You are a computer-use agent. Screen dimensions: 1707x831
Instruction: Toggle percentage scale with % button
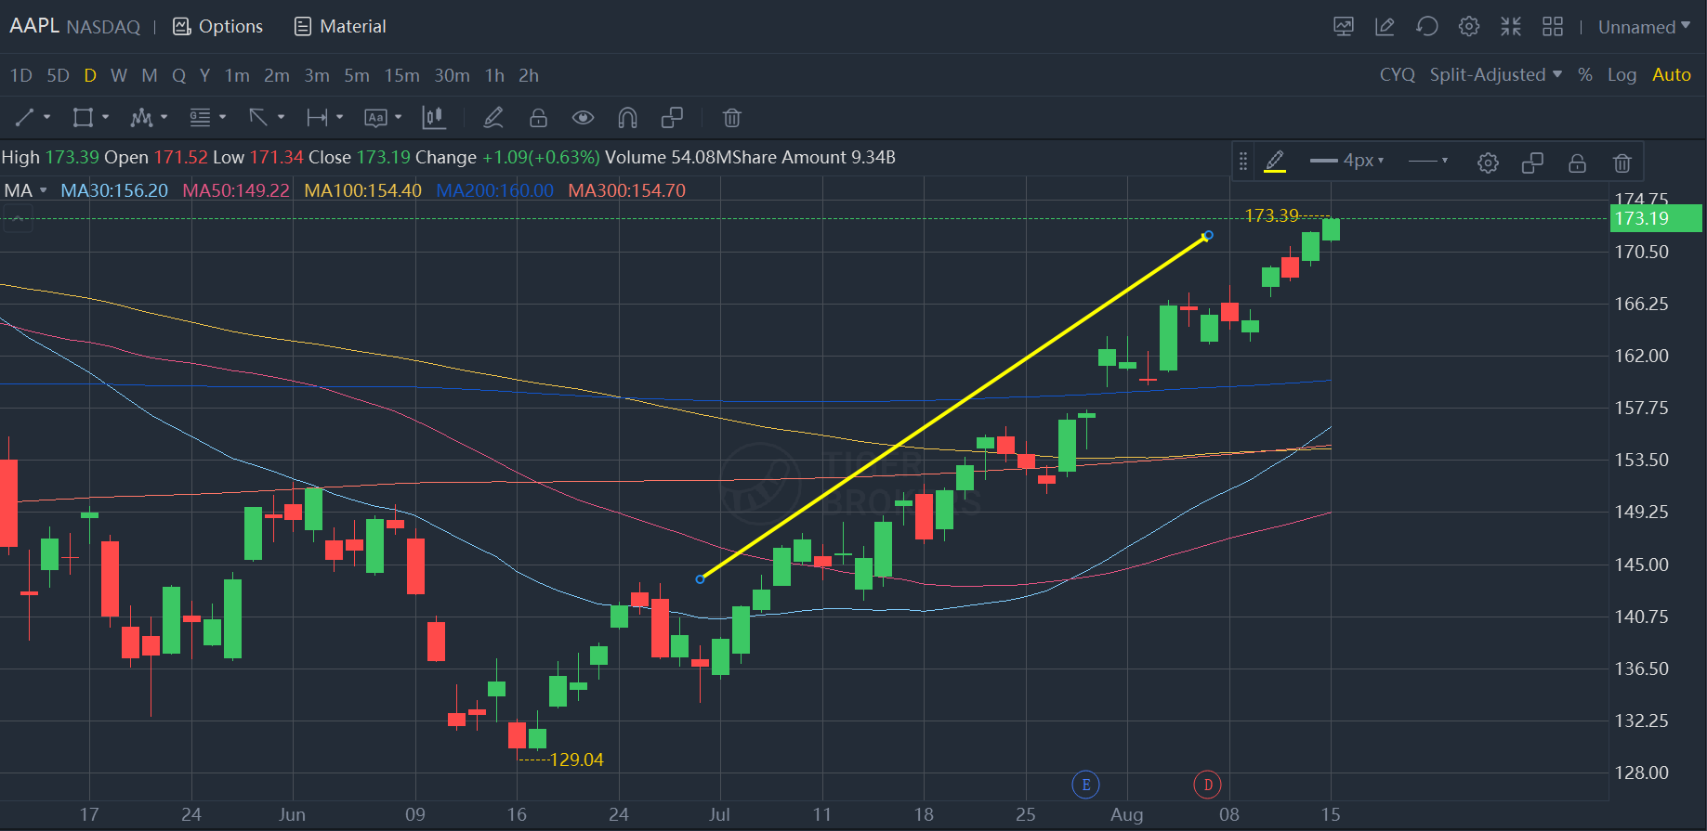1585,75
